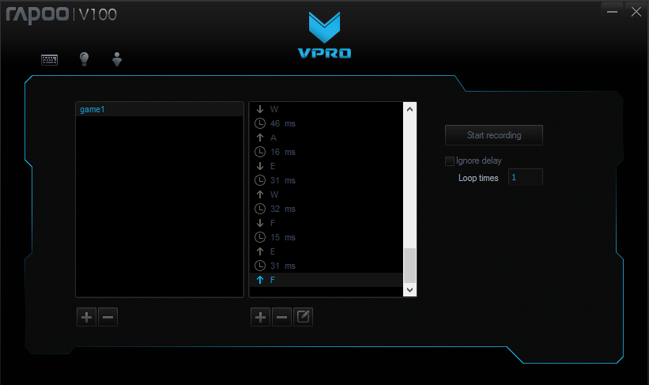Select the key up E action
This screenshot has width=649, height=385.
[x=326, y=251]
